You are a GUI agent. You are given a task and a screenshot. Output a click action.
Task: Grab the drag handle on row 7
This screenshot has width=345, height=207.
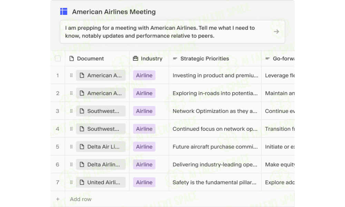(71, 182)
